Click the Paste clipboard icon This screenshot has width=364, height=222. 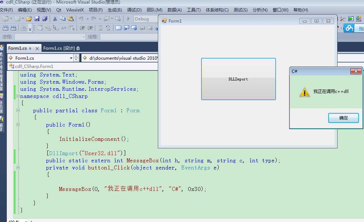click(x=71, y=19)
